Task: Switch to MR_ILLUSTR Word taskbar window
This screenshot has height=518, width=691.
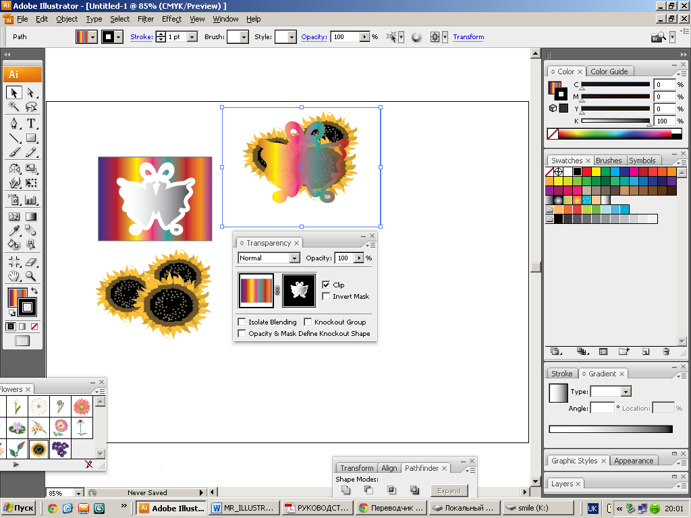Action: [244, 508]
